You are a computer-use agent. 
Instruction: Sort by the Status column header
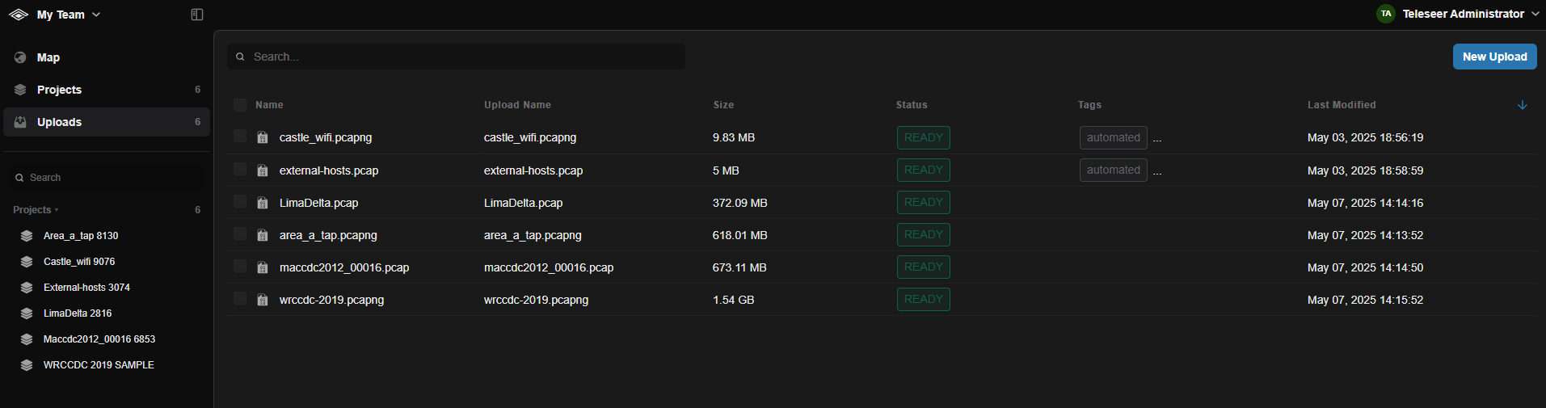click(x=912, y=105)
